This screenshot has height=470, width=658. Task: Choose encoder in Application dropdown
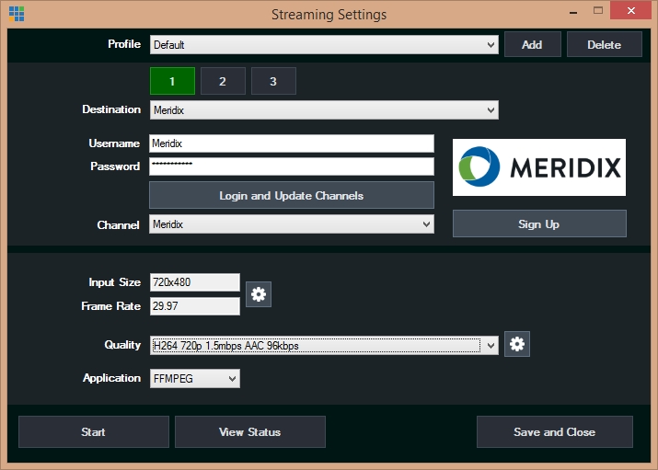(194, 378)
